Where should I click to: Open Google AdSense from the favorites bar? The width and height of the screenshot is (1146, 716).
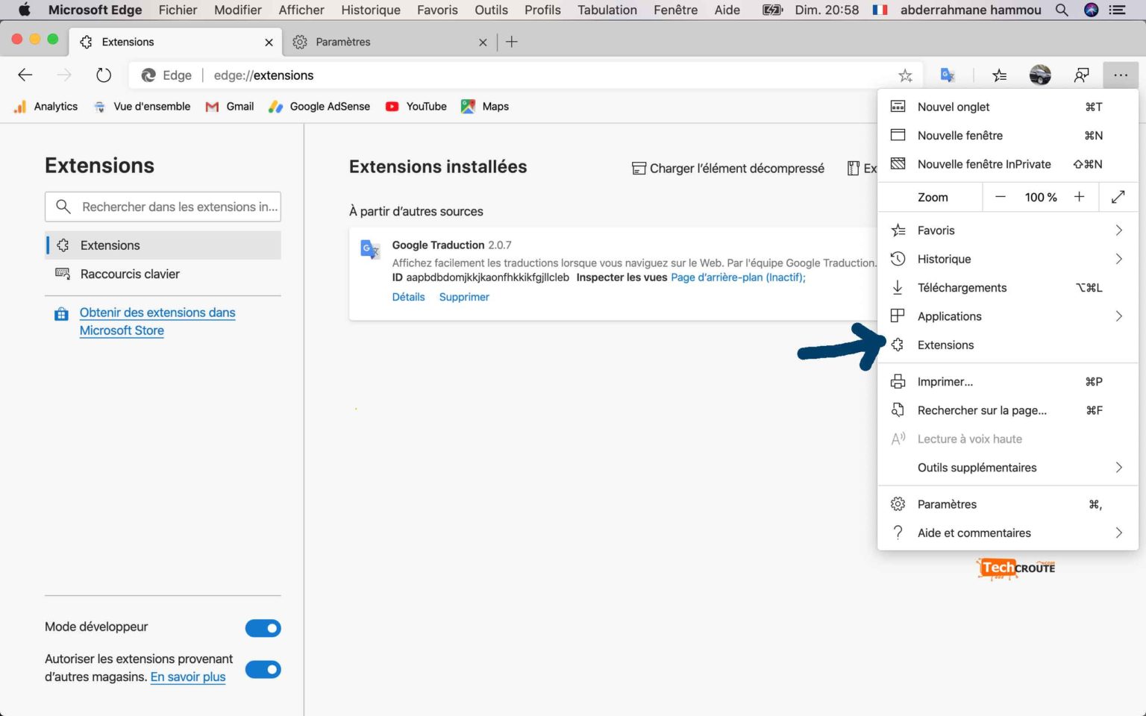pos(319,106)
